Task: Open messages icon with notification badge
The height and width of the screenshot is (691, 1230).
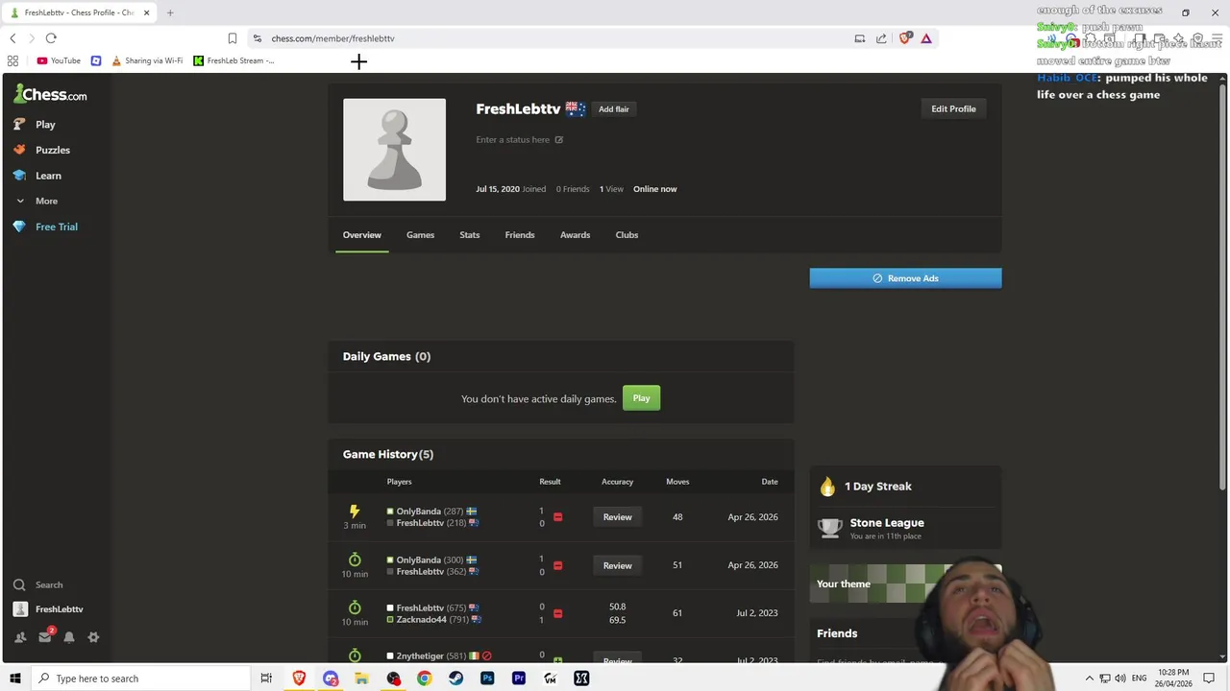Action: coord(45,636)
